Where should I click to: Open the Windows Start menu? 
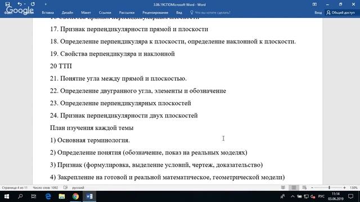(7, 196)
